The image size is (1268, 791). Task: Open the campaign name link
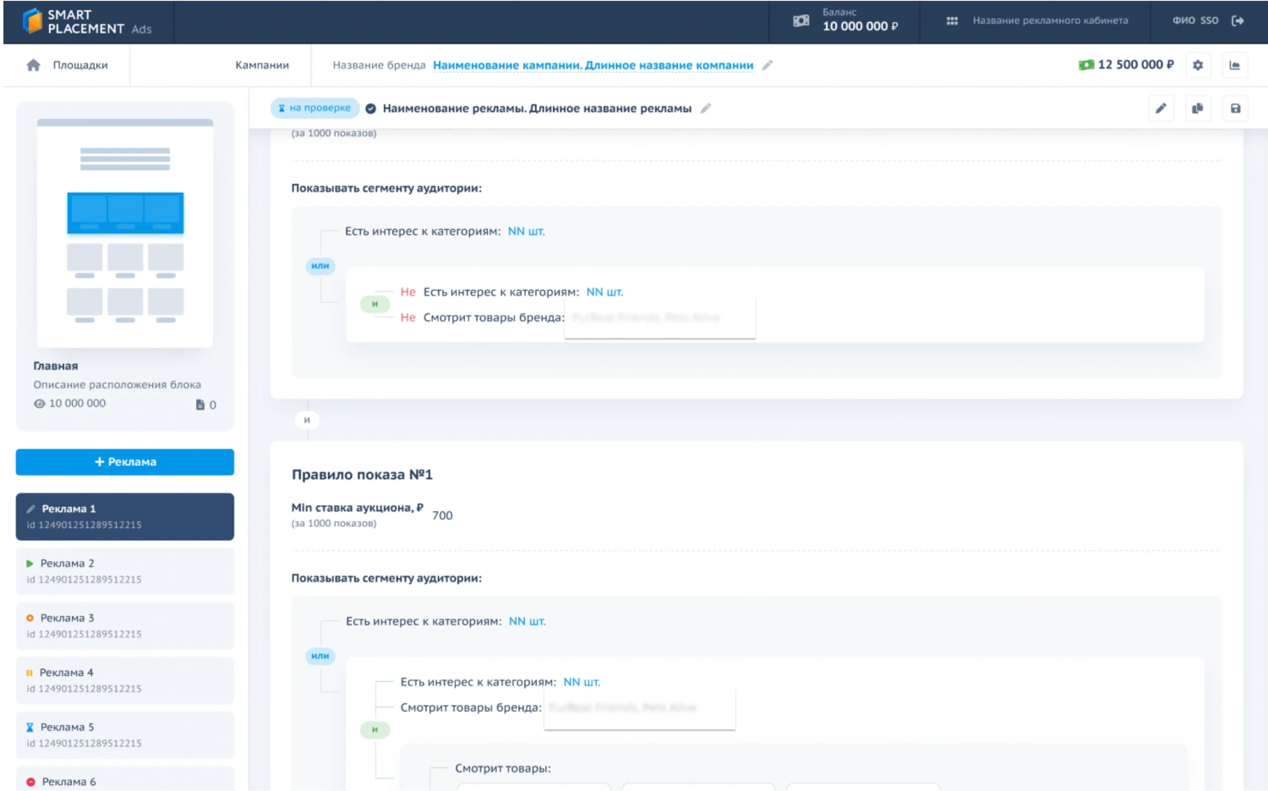click(x=593, y=65)
